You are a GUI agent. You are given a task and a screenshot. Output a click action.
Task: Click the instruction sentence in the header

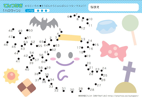click(x=55, y=6)
